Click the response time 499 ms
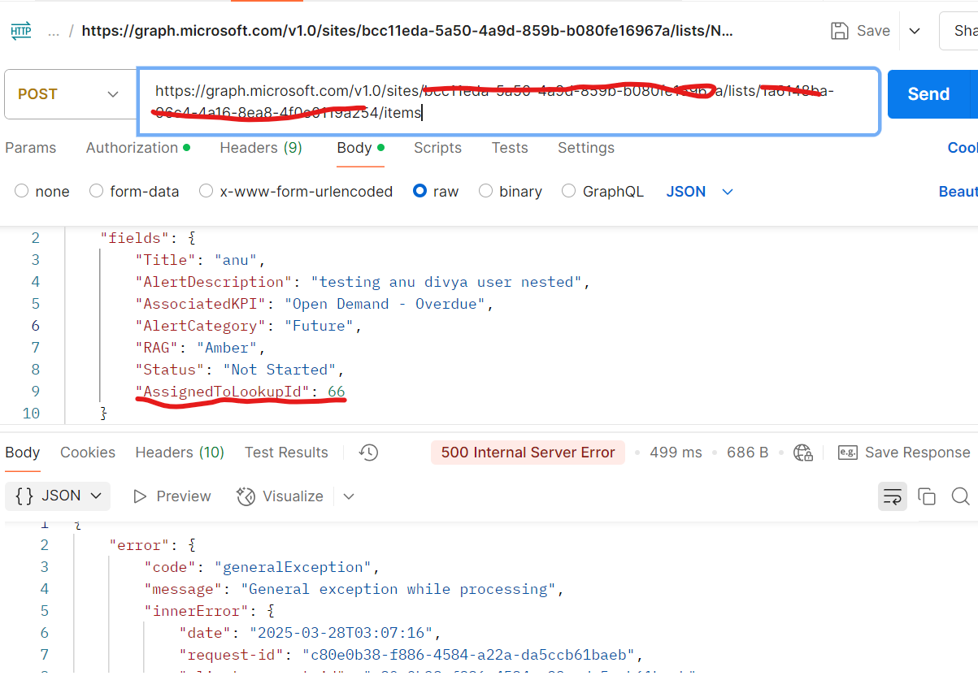The width and height of the screenshot is (978, 680). [x=676, y=453]
